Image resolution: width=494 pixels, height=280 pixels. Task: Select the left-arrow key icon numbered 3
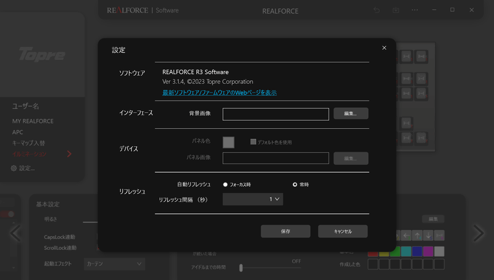406,236
